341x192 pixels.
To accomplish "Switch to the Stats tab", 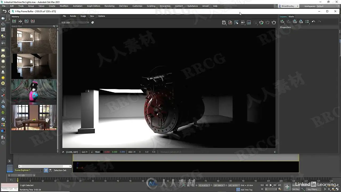I will 291,17.
